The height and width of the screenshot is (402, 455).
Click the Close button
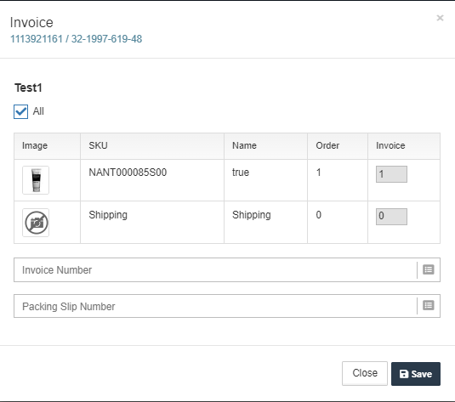click(365, 373)
